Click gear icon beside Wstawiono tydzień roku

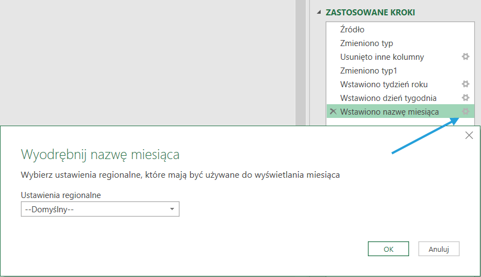tap(465, 84)
